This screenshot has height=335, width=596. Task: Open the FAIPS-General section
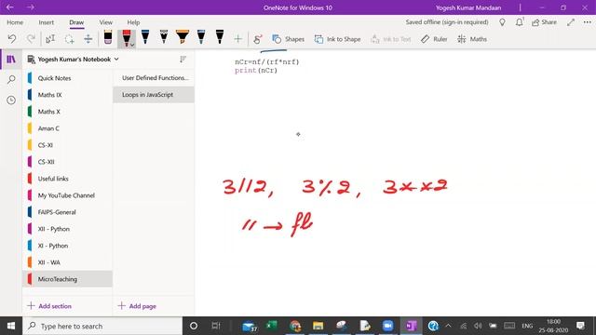(68, 212)
